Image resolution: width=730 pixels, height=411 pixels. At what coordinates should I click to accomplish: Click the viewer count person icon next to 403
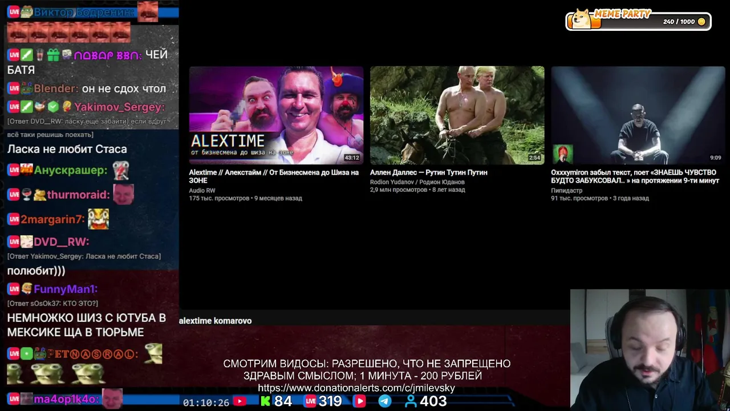pyautogui.click(x=411, y=401)
